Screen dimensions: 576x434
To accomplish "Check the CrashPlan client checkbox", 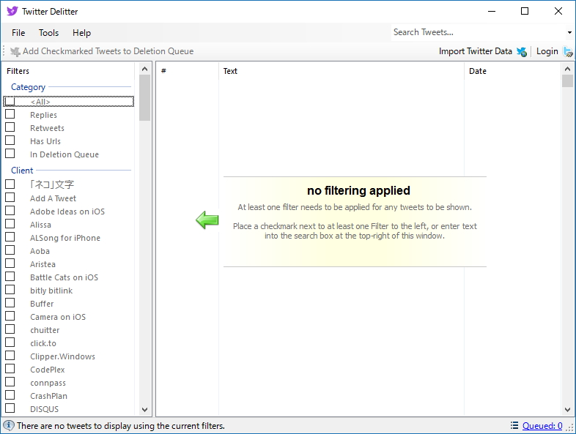I will click(10, 395).
